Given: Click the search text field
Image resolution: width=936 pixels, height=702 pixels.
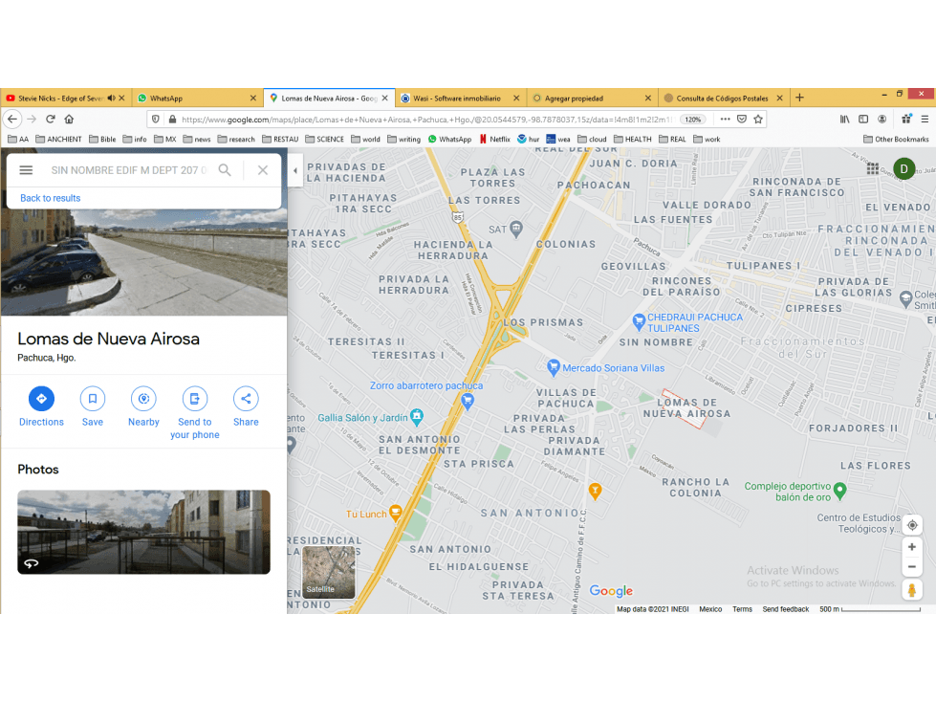Looking at the screenshot, I should click(128, 170).
